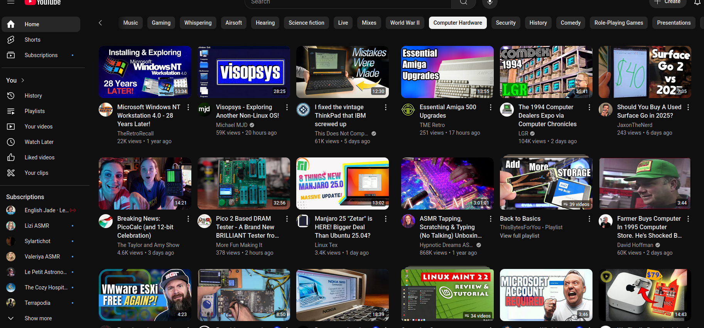This screenshot has height=328, width=704.
Task: Start voice search with microphone
Action: point(490,2)
